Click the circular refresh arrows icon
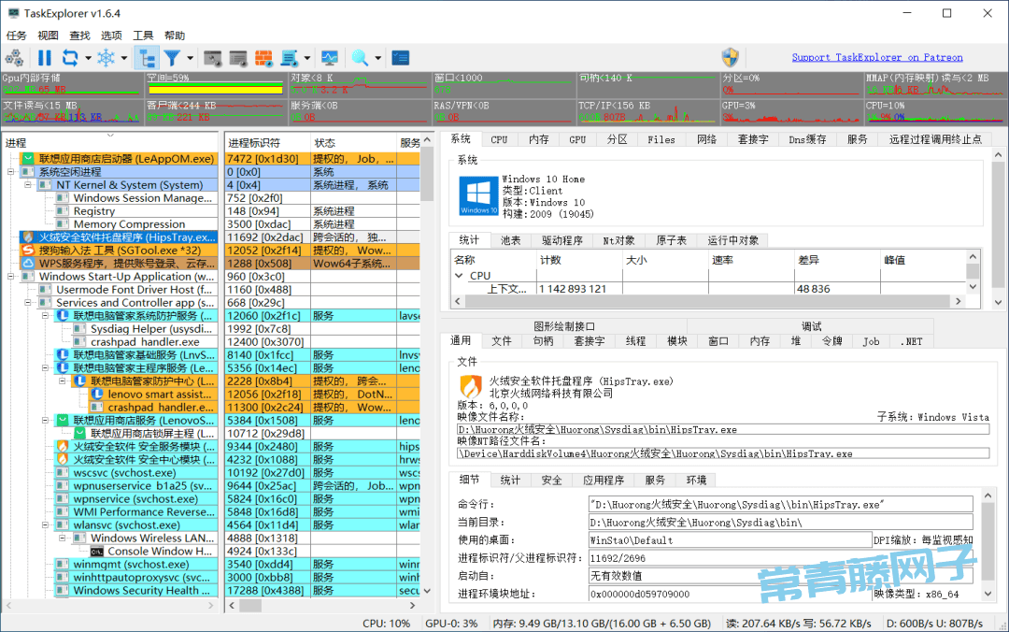1009x632 pixels. [x=69, y=58]
